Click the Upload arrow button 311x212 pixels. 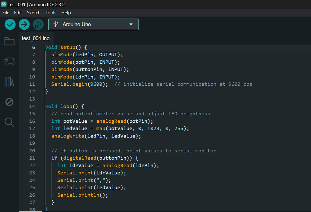point(24,24)
